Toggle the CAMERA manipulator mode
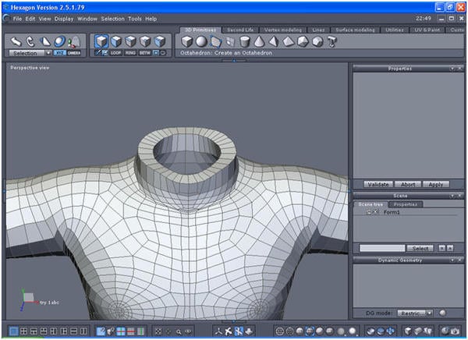Screen dimensions: 468x340 (x=74, y=53)
